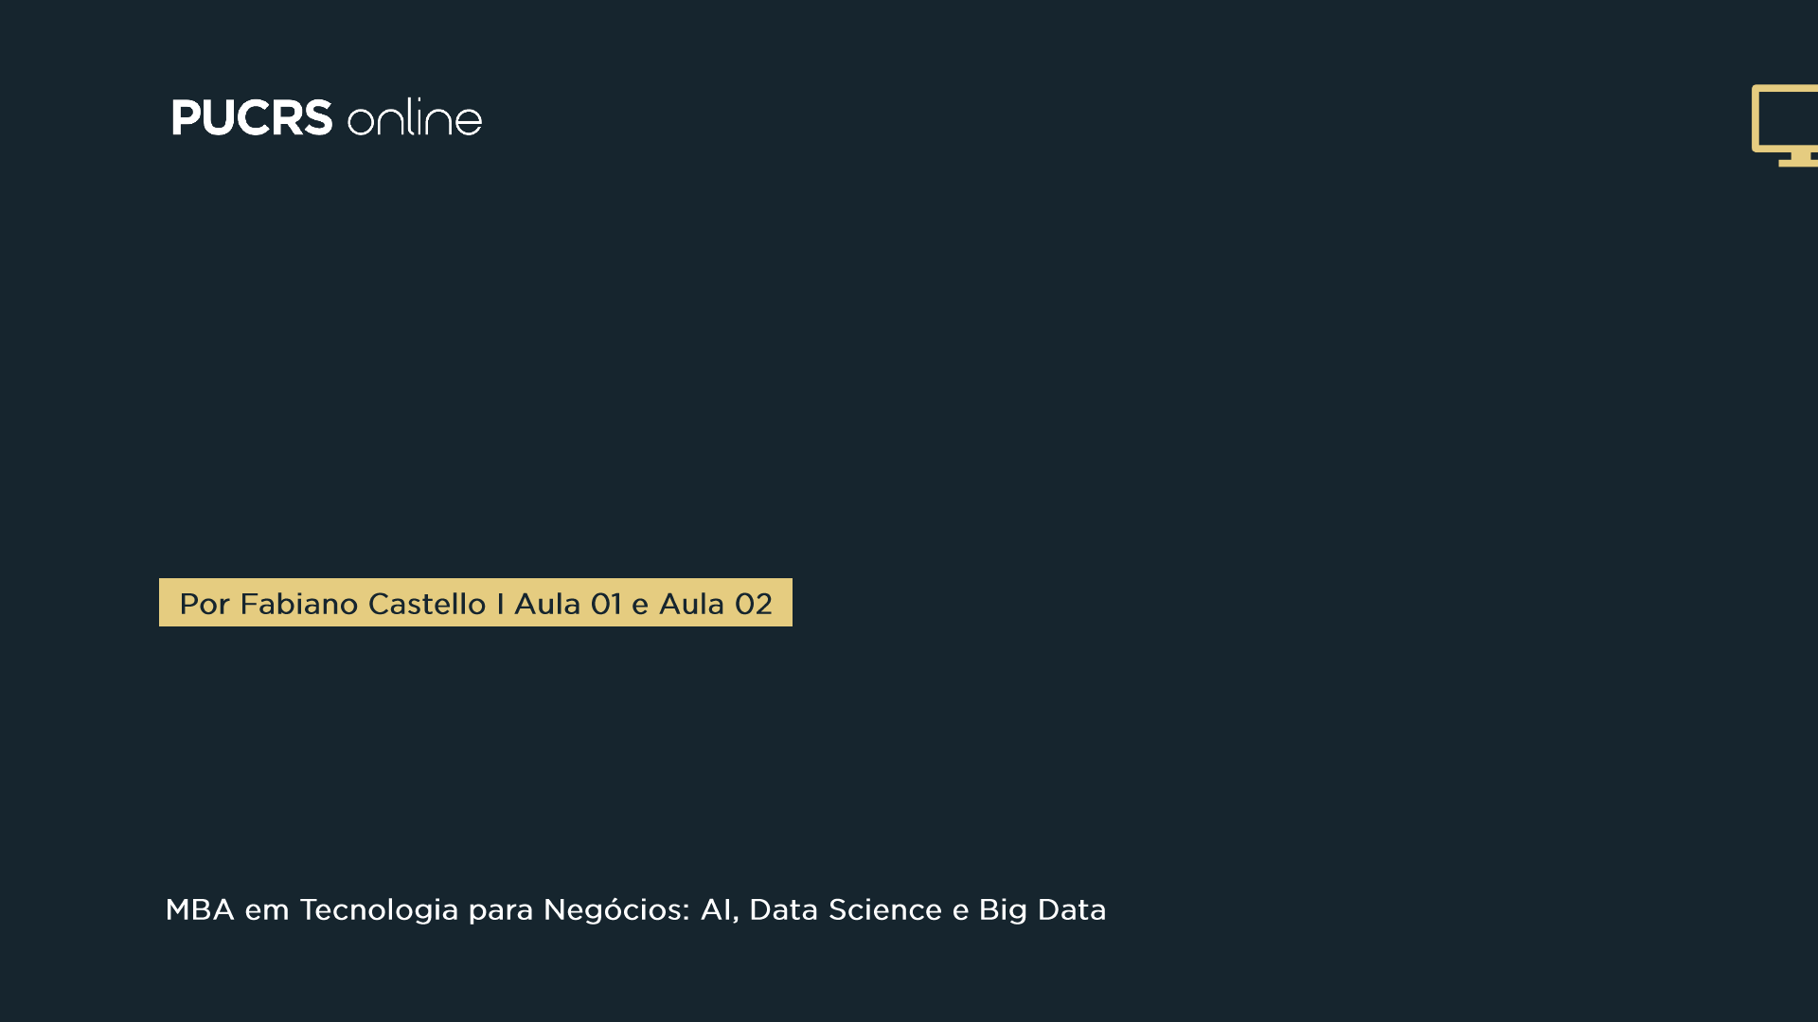The width and height of the screenshot is (1818, 1022).
Task: Click the word 'Por' in banner
Action: click(x=205, y=604)
